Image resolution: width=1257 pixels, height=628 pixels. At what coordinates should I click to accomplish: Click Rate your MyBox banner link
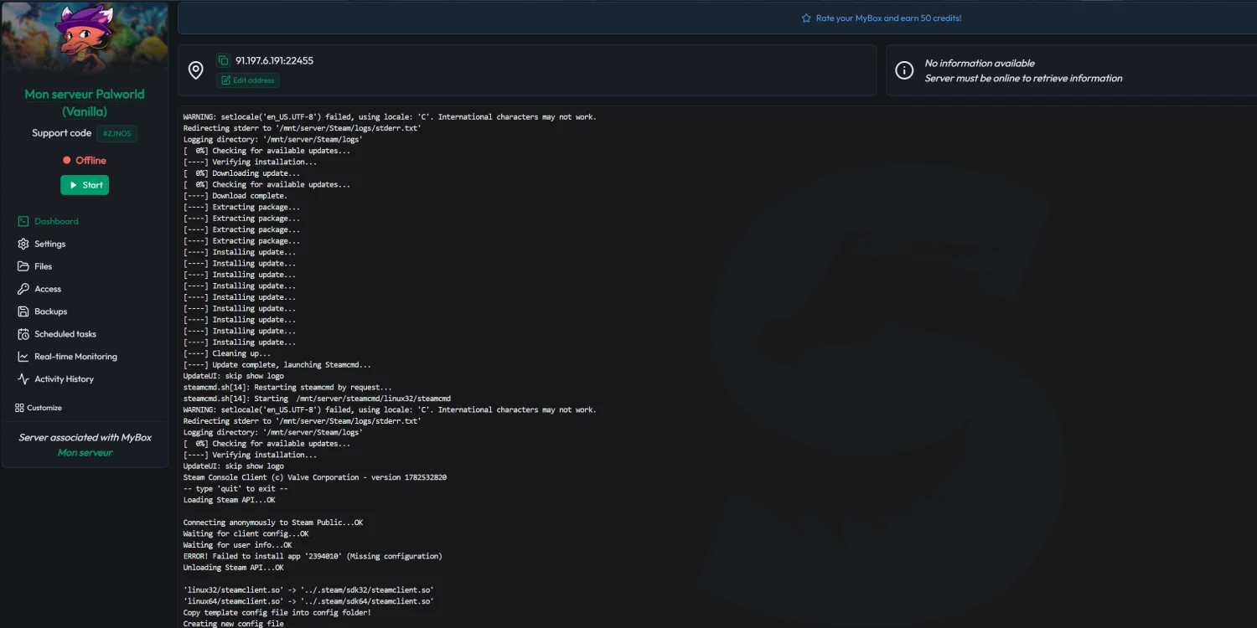click(x=888, y=18)
